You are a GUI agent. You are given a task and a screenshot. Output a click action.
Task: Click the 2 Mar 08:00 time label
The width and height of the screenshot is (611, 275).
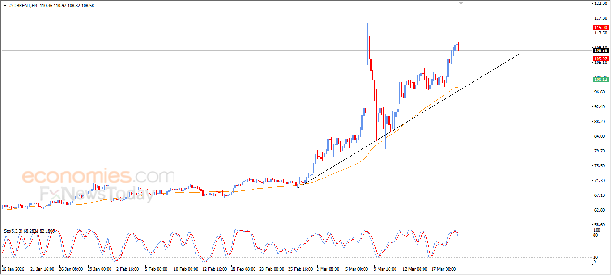(328, 269)
